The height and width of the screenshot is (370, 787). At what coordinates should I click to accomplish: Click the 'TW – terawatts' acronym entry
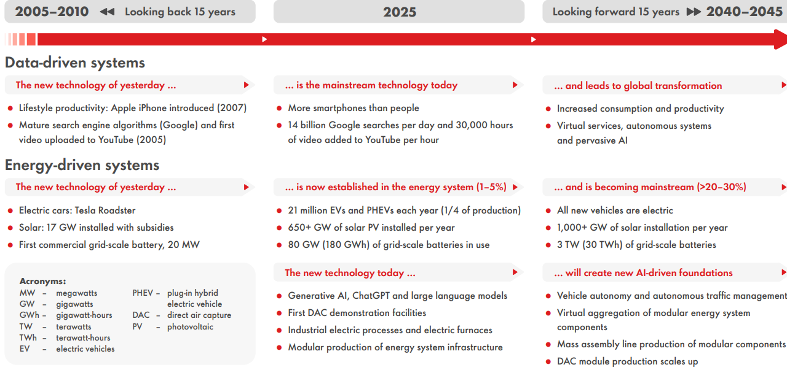[x=55, y=326]
